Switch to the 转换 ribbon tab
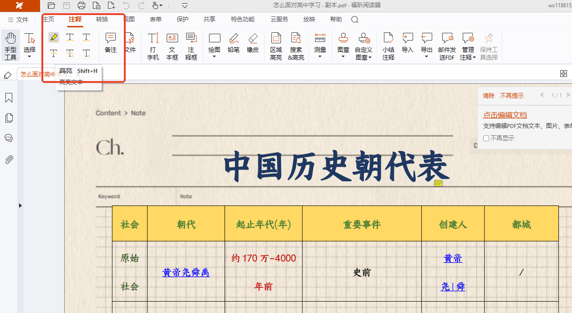The width and height of the screenshot is (572, 313). pyautogui.click(x=102, y=19)
